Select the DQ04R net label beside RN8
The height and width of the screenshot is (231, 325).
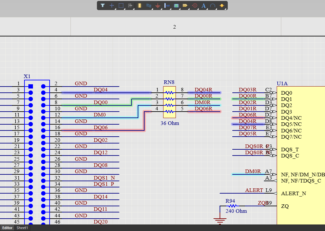pos(203,90)
